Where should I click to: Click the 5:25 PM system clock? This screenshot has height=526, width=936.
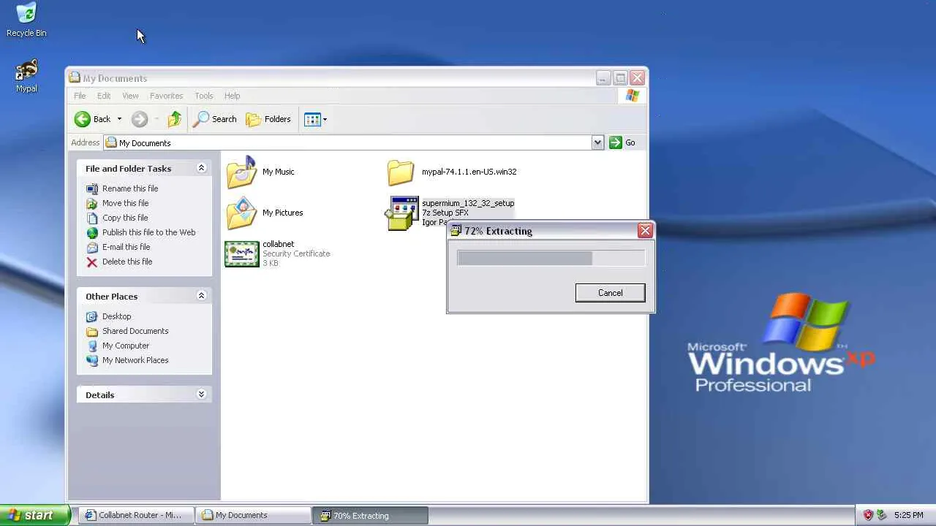tap(909, 515)
